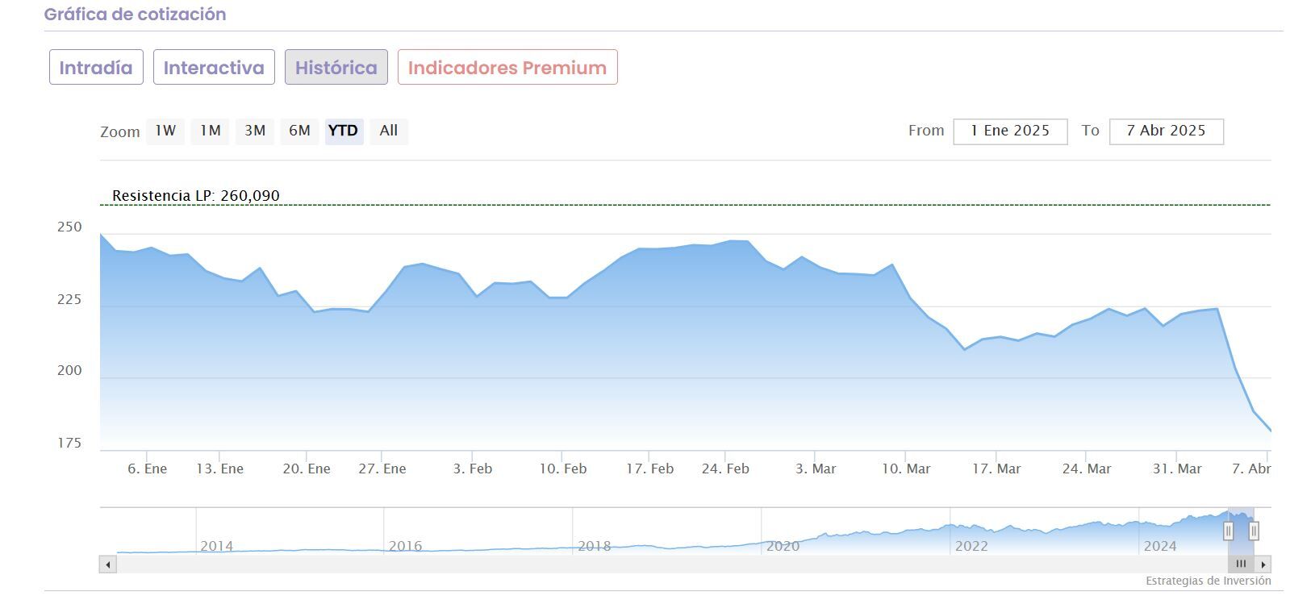Image resolution: width=1315 pixels, height=604 pixels.
Task: Click the left range handle in navigator
Action: pos(1229,531)
